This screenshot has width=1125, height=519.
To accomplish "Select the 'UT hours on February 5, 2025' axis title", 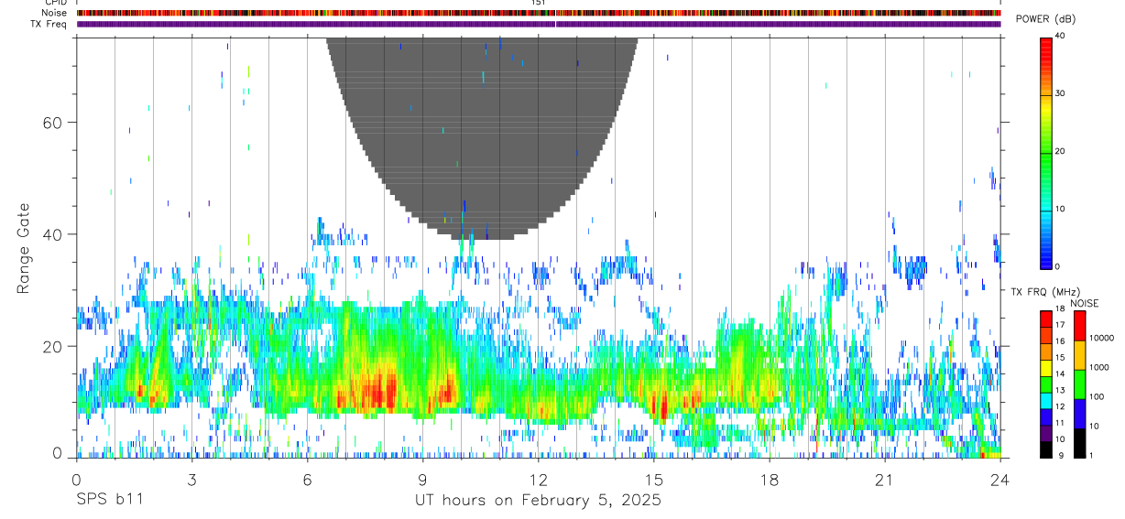I will click(538, 501).
